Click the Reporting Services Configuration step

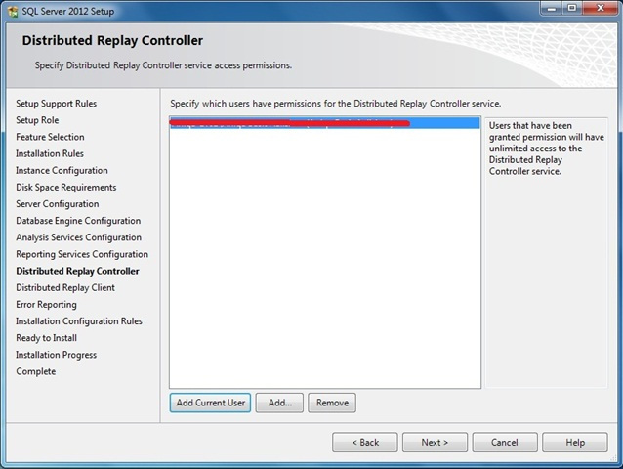click(x=82, y=254)
